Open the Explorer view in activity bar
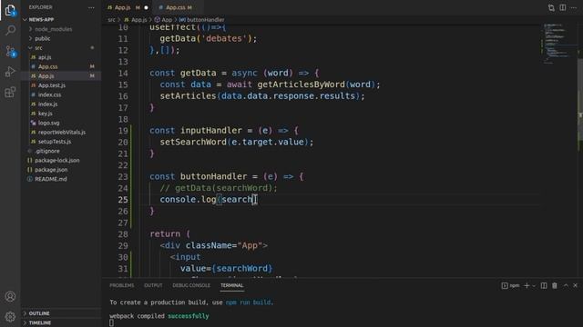 point(10,10)
